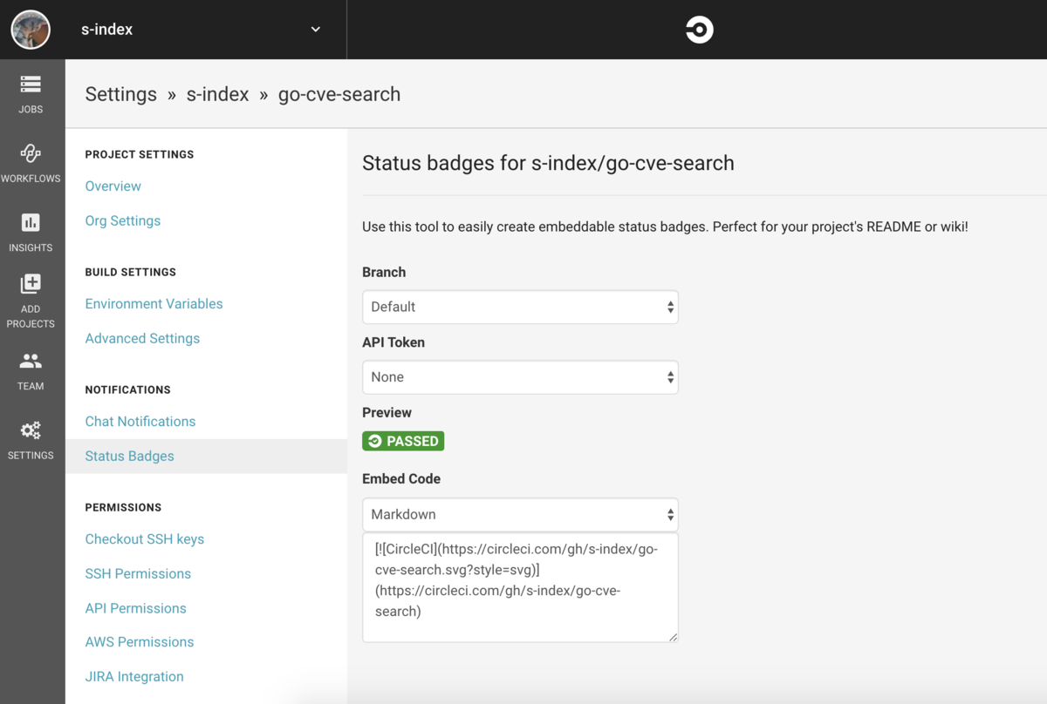Click the user avatar picture

tap(31, 30)
